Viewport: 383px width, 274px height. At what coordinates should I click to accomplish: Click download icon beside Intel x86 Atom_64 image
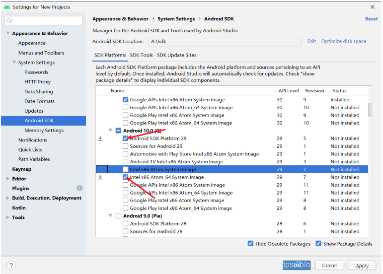click(100, 177)
